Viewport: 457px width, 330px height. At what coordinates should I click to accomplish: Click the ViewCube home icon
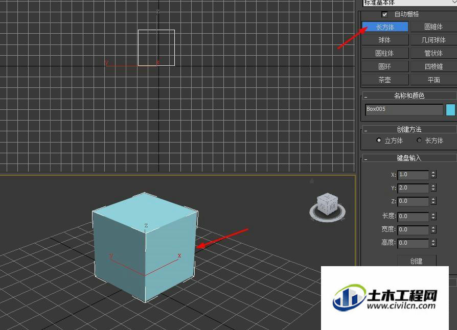point(311,181)
